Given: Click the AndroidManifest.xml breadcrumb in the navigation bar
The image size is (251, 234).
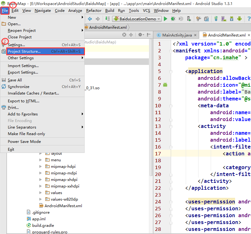Looking at the screenshot, I should pyautogui.click(x=106, y=27).
